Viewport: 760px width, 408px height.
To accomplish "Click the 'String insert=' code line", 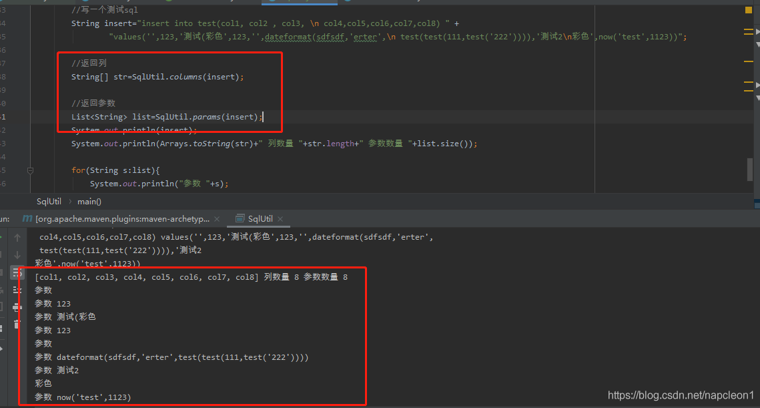I will coord(265,23).
